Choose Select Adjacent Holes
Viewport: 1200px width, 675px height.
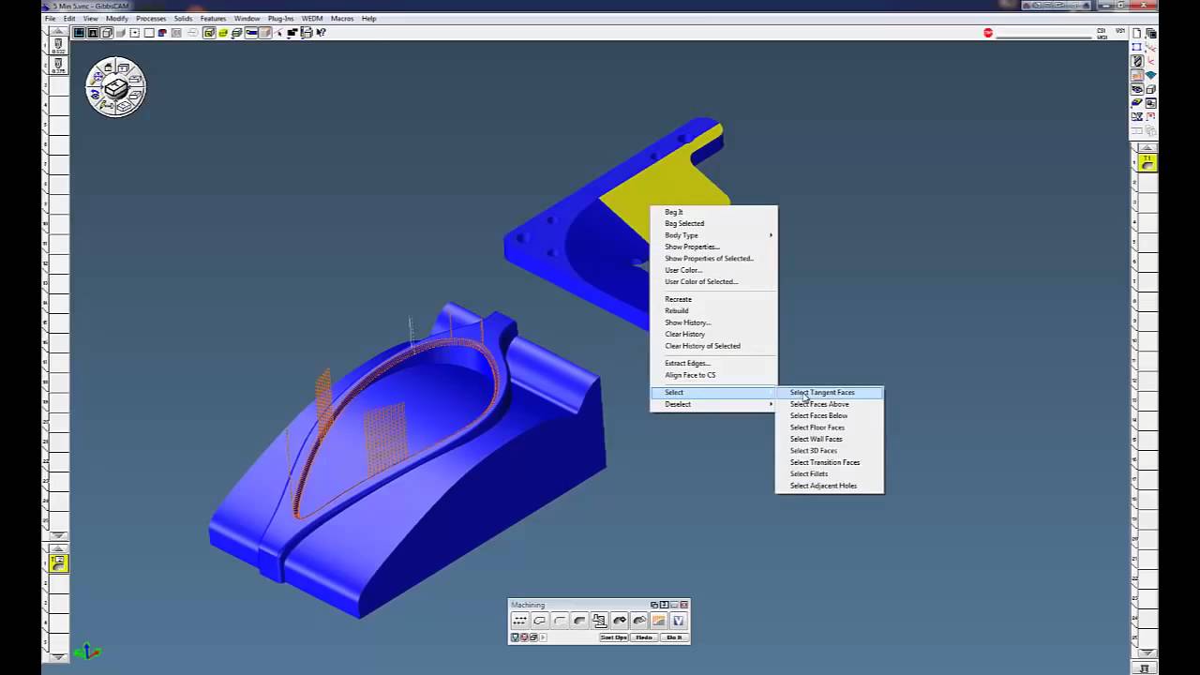829,486
